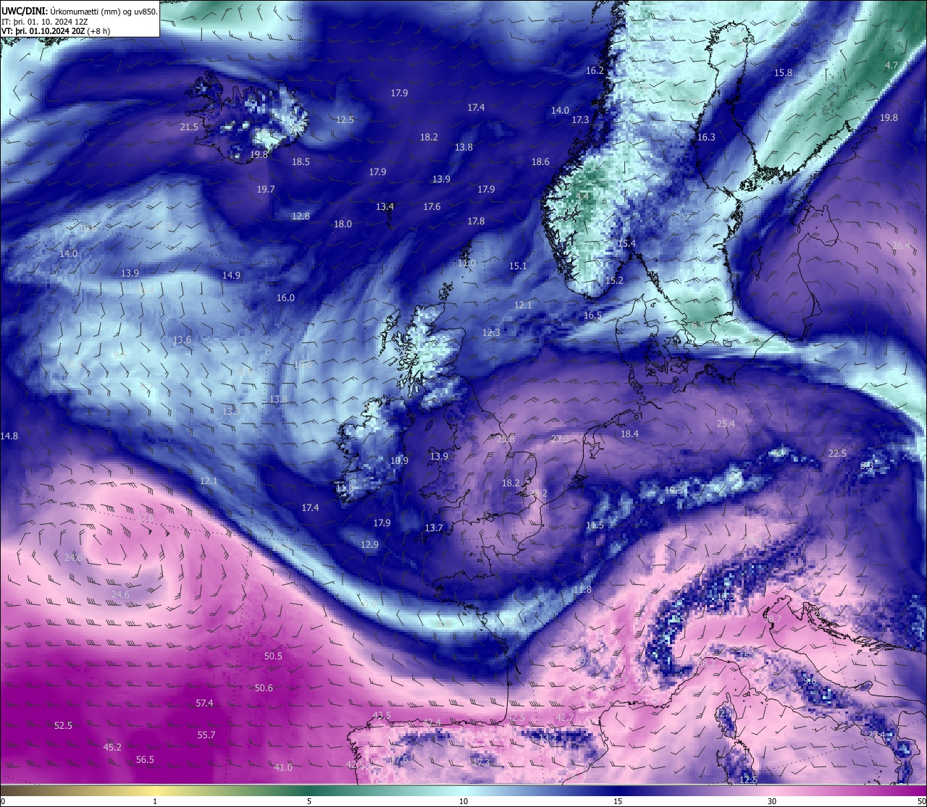Select the 10.9 value in the Irish Sea
Viewport: 927px width, 807px height.
pos(399,461)
